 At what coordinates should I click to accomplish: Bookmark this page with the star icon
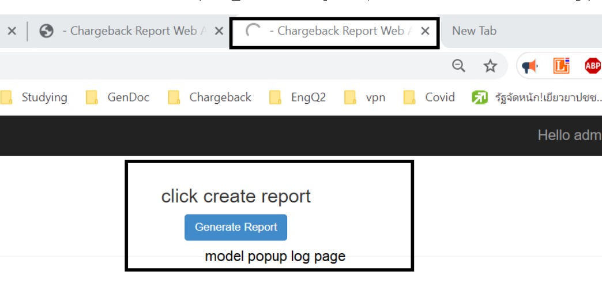[490, 66]
